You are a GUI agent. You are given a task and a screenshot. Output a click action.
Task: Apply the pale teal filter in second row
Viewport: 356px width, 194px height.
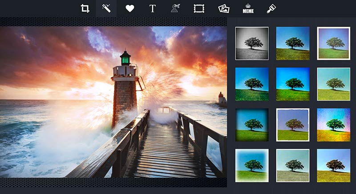(333, 84)
